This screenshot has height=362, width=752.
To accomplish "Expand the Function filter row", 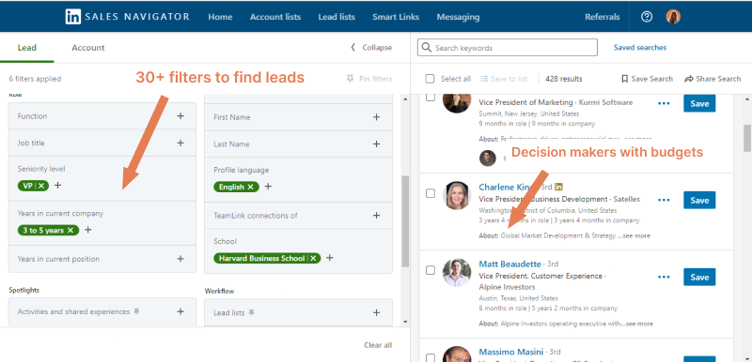I will [102, 115].
